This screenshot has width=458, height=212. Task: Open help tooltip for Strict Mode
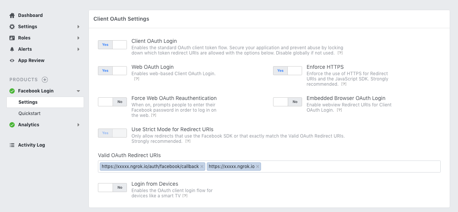coord(188,141)
